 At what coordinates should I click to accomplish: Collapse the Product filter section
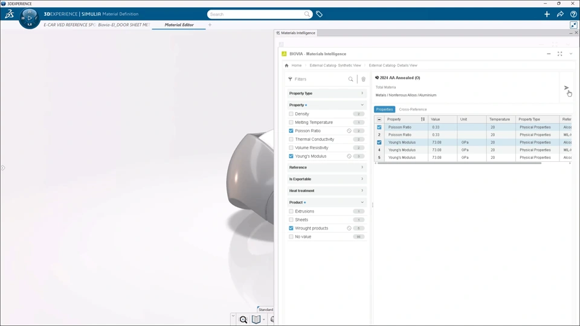[327, 203]
